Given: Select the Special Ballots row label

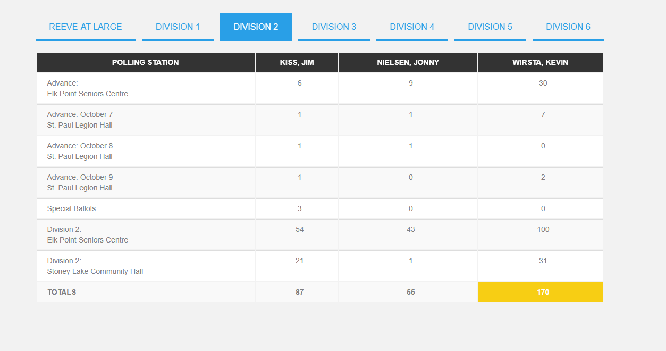Looking at the screenshot, I should [71, 208].
